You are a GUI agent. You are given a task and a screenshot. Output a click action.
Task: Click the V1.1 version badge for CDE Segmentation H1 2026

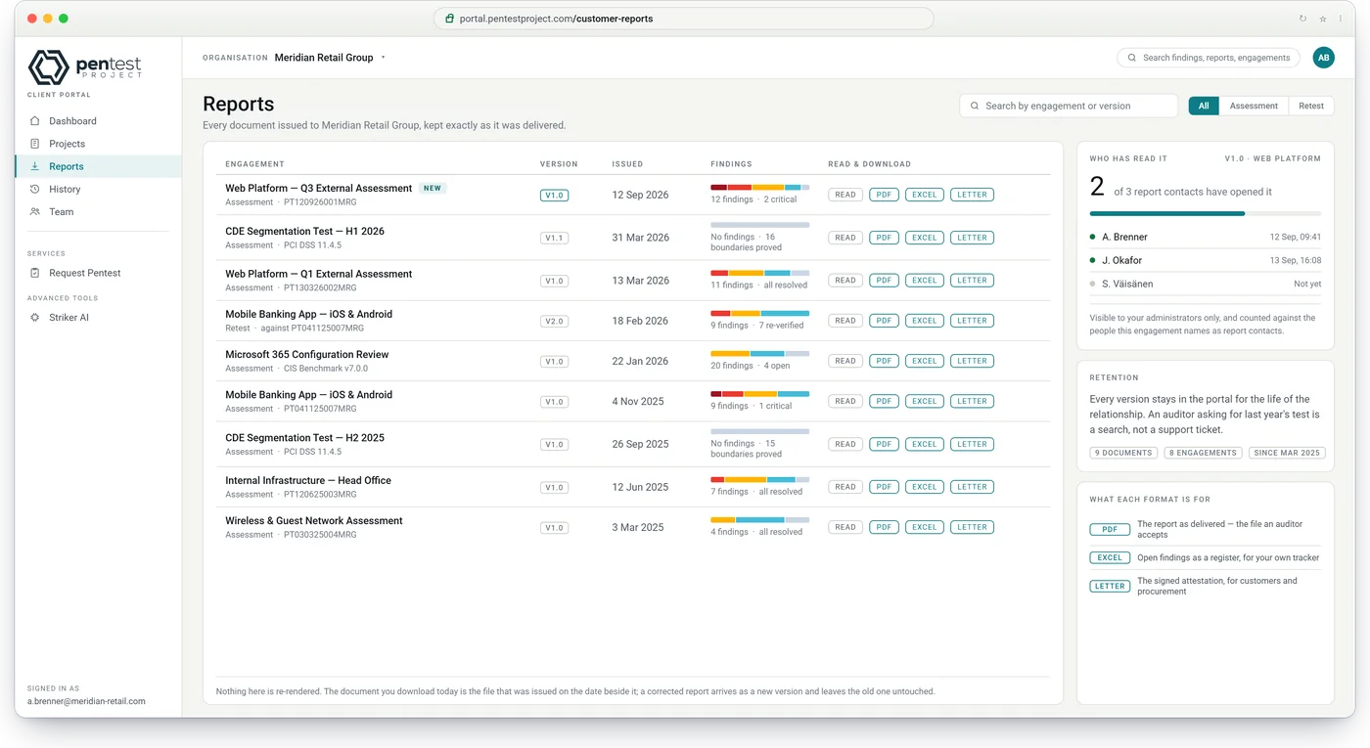click(555, 238)
